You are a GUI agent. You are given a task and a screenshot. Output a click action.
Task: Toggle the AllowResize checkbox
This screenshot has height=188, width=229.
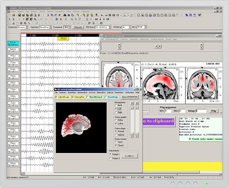pos(56,97)
